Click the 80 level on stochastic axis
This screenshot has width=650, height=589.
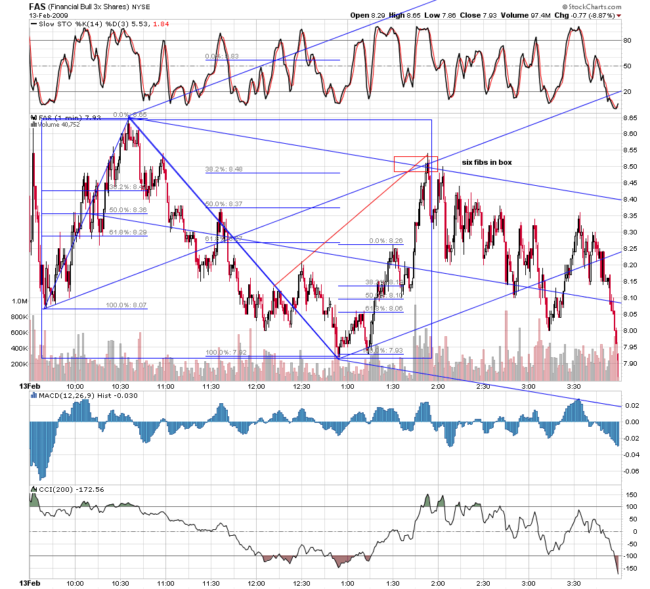coord(627,41)
